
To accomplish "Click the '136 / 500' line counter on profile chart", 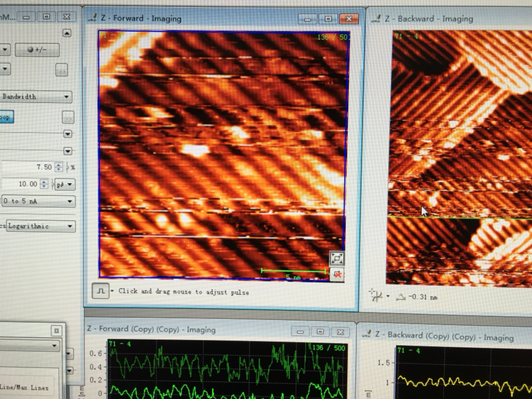I will pos(328,348).
